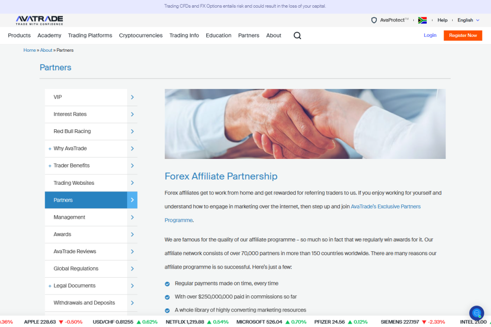Select Global Regulations in sidebar
491x327 pixels.
coord(76,269)
